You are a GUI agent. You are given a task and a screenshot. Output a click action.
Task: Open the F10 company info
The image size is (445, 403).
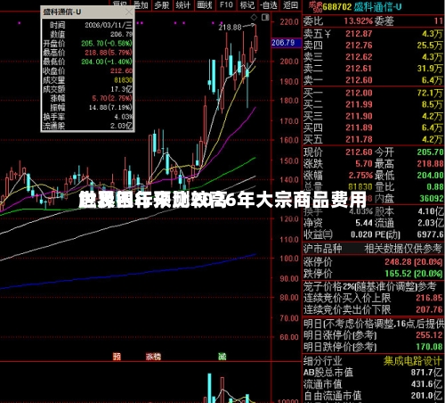click(x=226, y=4)
